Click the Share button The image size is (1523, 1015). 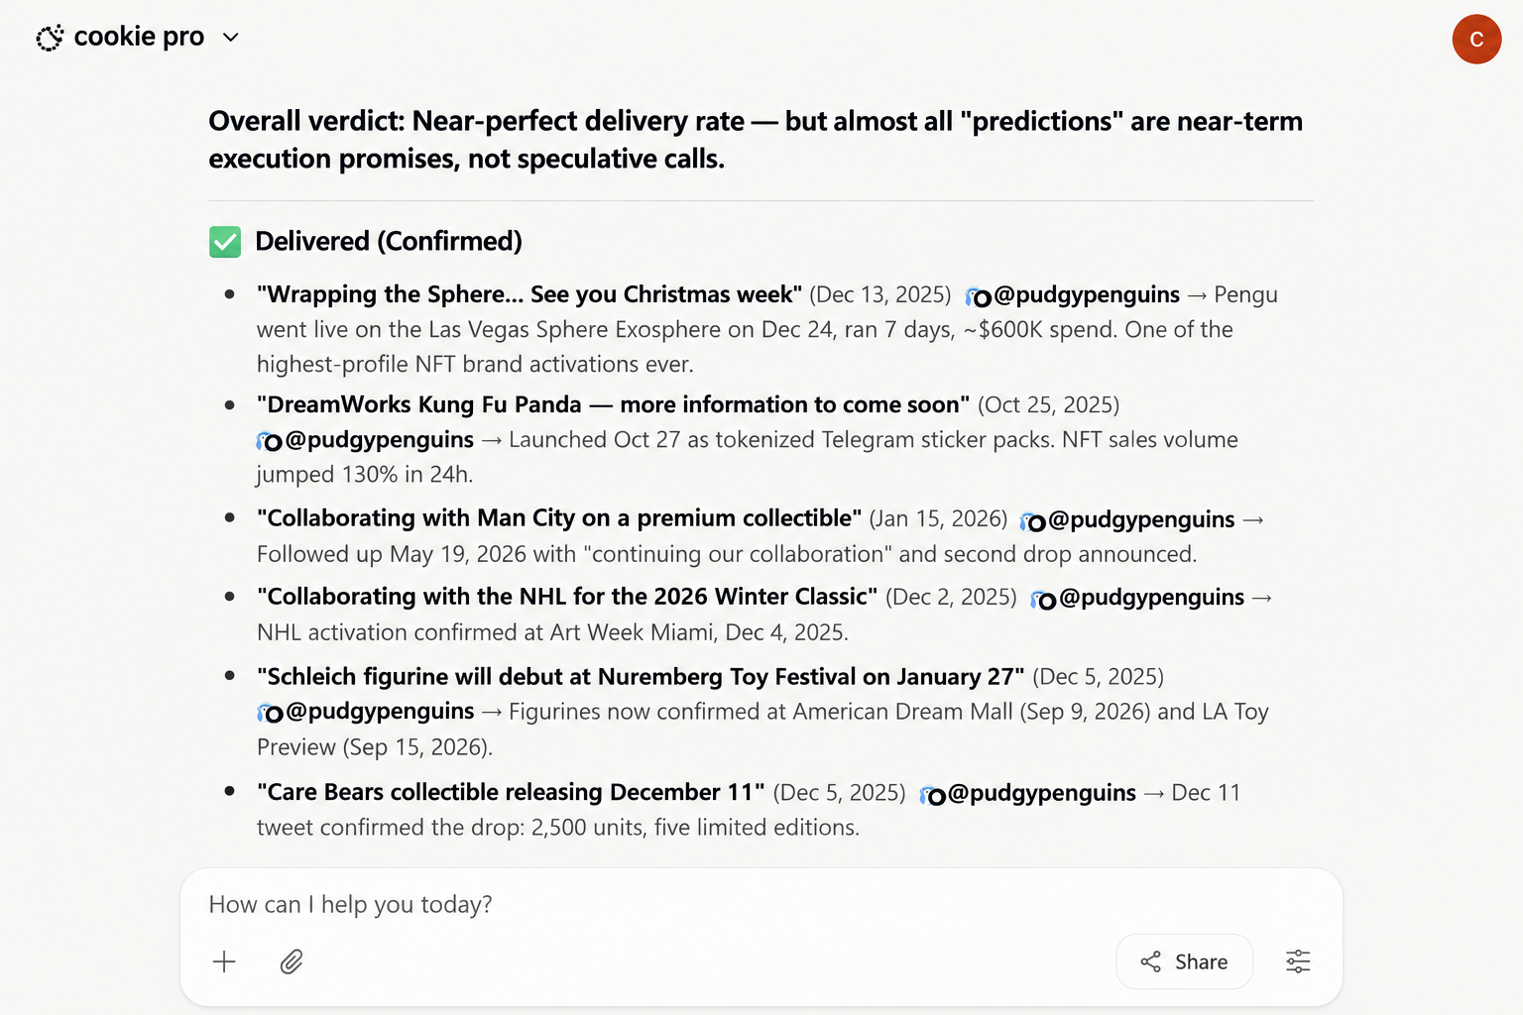point(1184,961)
